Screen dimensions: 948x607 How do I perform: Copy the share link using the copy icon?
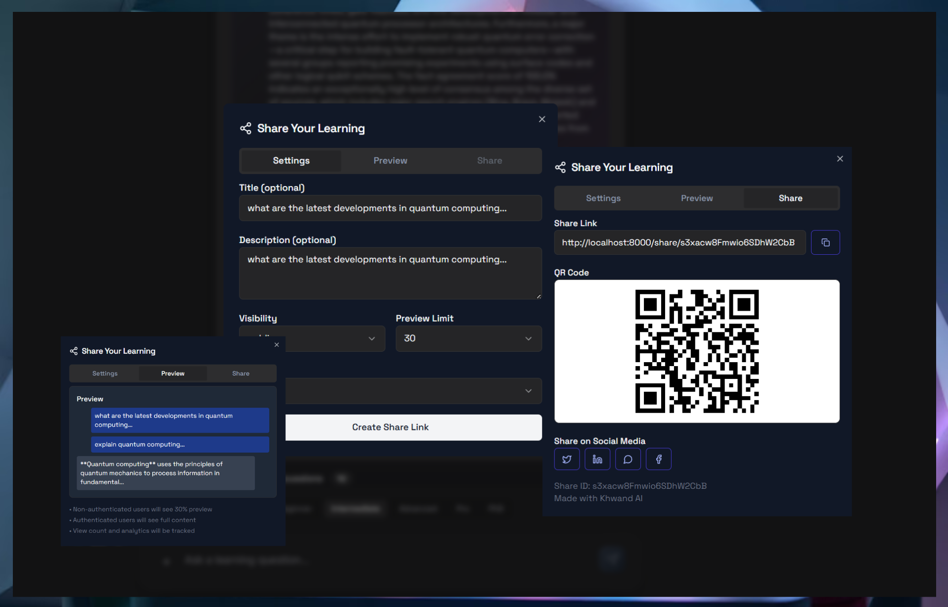825,242
